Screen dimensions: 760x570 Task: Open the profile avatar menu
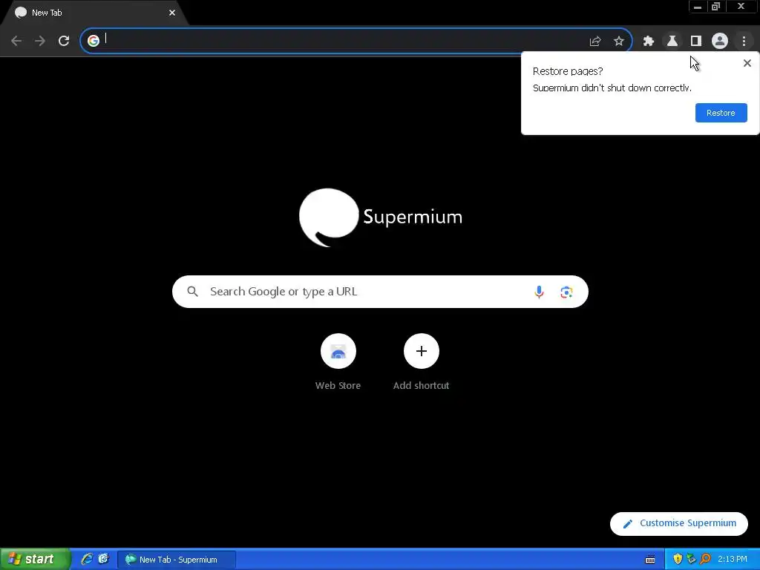(720, 42)
